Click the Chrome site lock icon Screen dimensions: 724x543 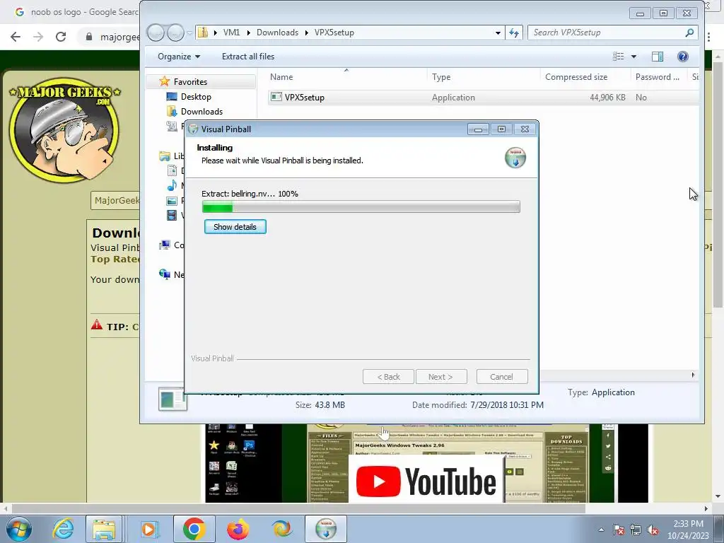click(x=89, y=37)
